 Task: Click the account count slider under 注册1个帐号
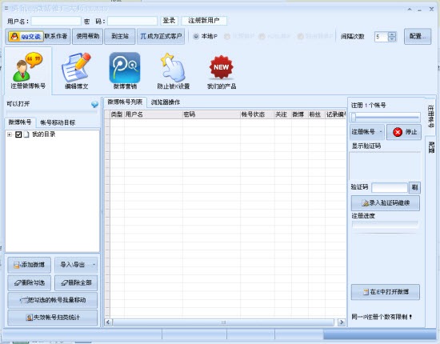[x=385, y=118]
